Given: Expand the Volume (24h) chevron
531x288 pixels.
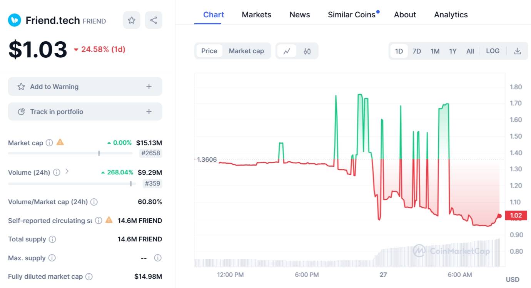Looking at the screenshot, I should pyautogui.click(x=67, y=171).
